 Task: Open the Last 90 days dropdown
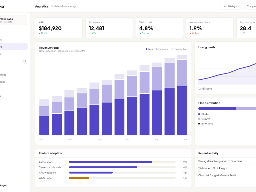click(231, 6)
